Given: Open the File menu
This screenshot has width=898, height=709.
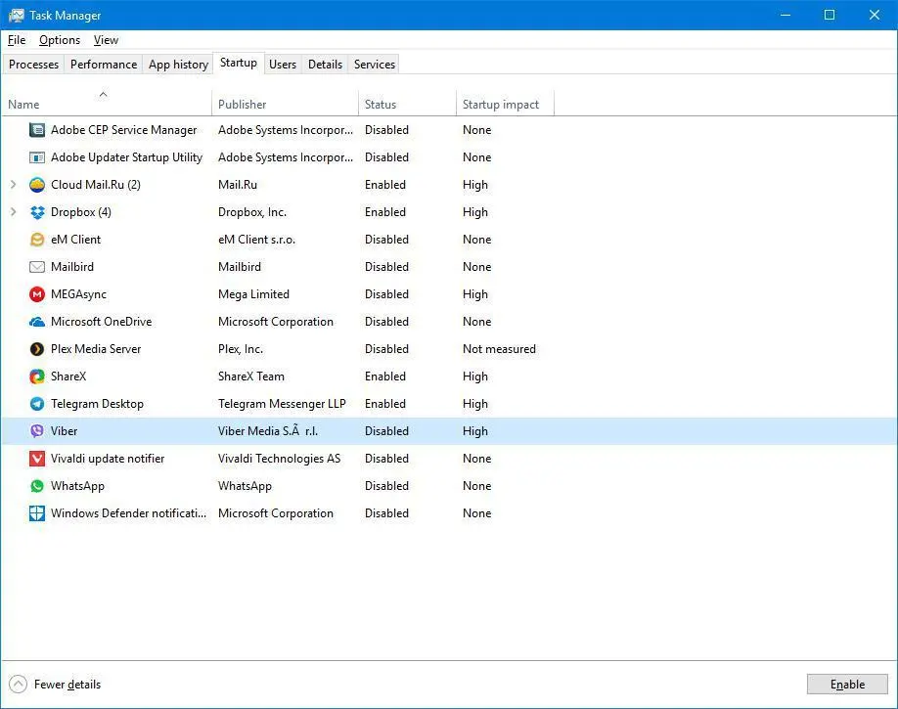Looking at the screenshot, I should click(x=17, y=40).
